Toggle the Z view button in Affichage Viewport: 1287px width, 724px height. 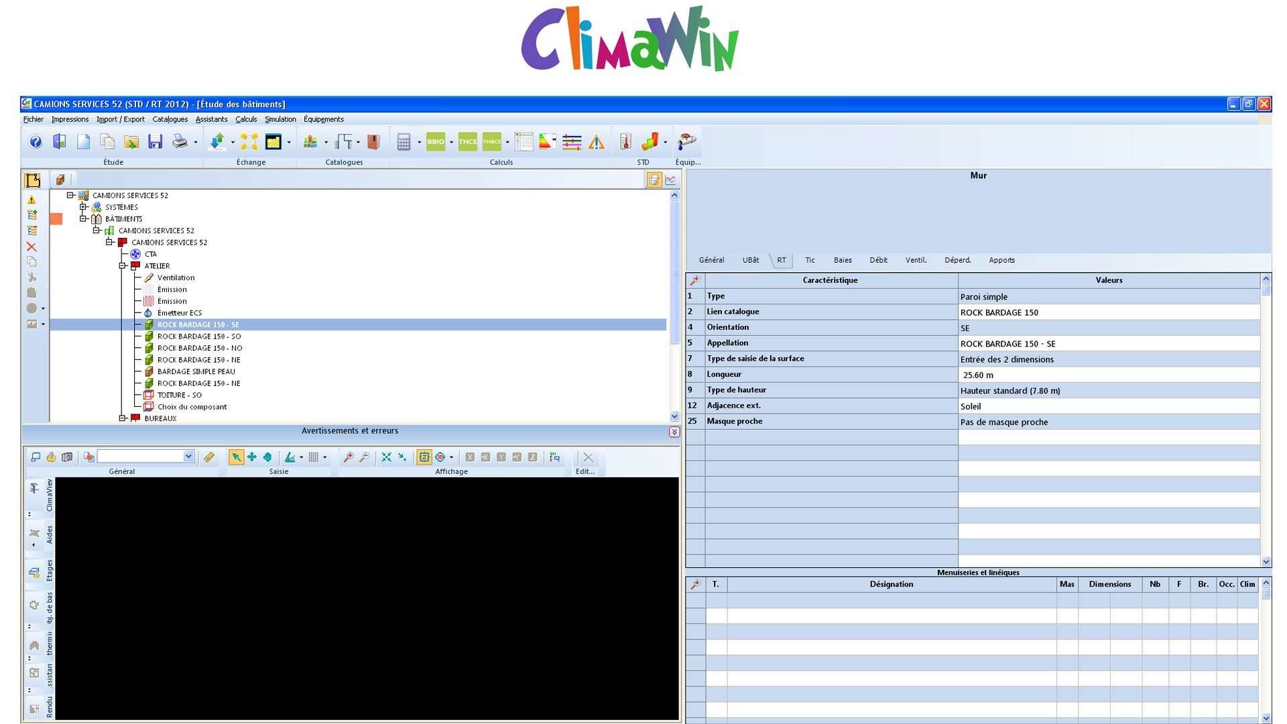pos(424,457)
